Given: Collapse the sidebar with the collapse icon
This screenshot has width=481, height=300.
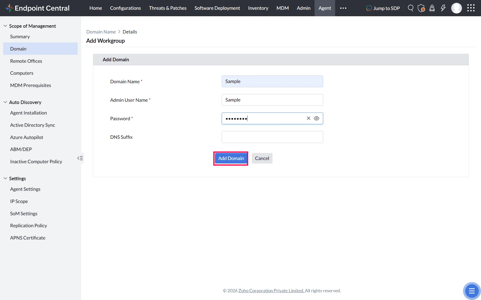Looking at the screenshot, I should [80, 158].
